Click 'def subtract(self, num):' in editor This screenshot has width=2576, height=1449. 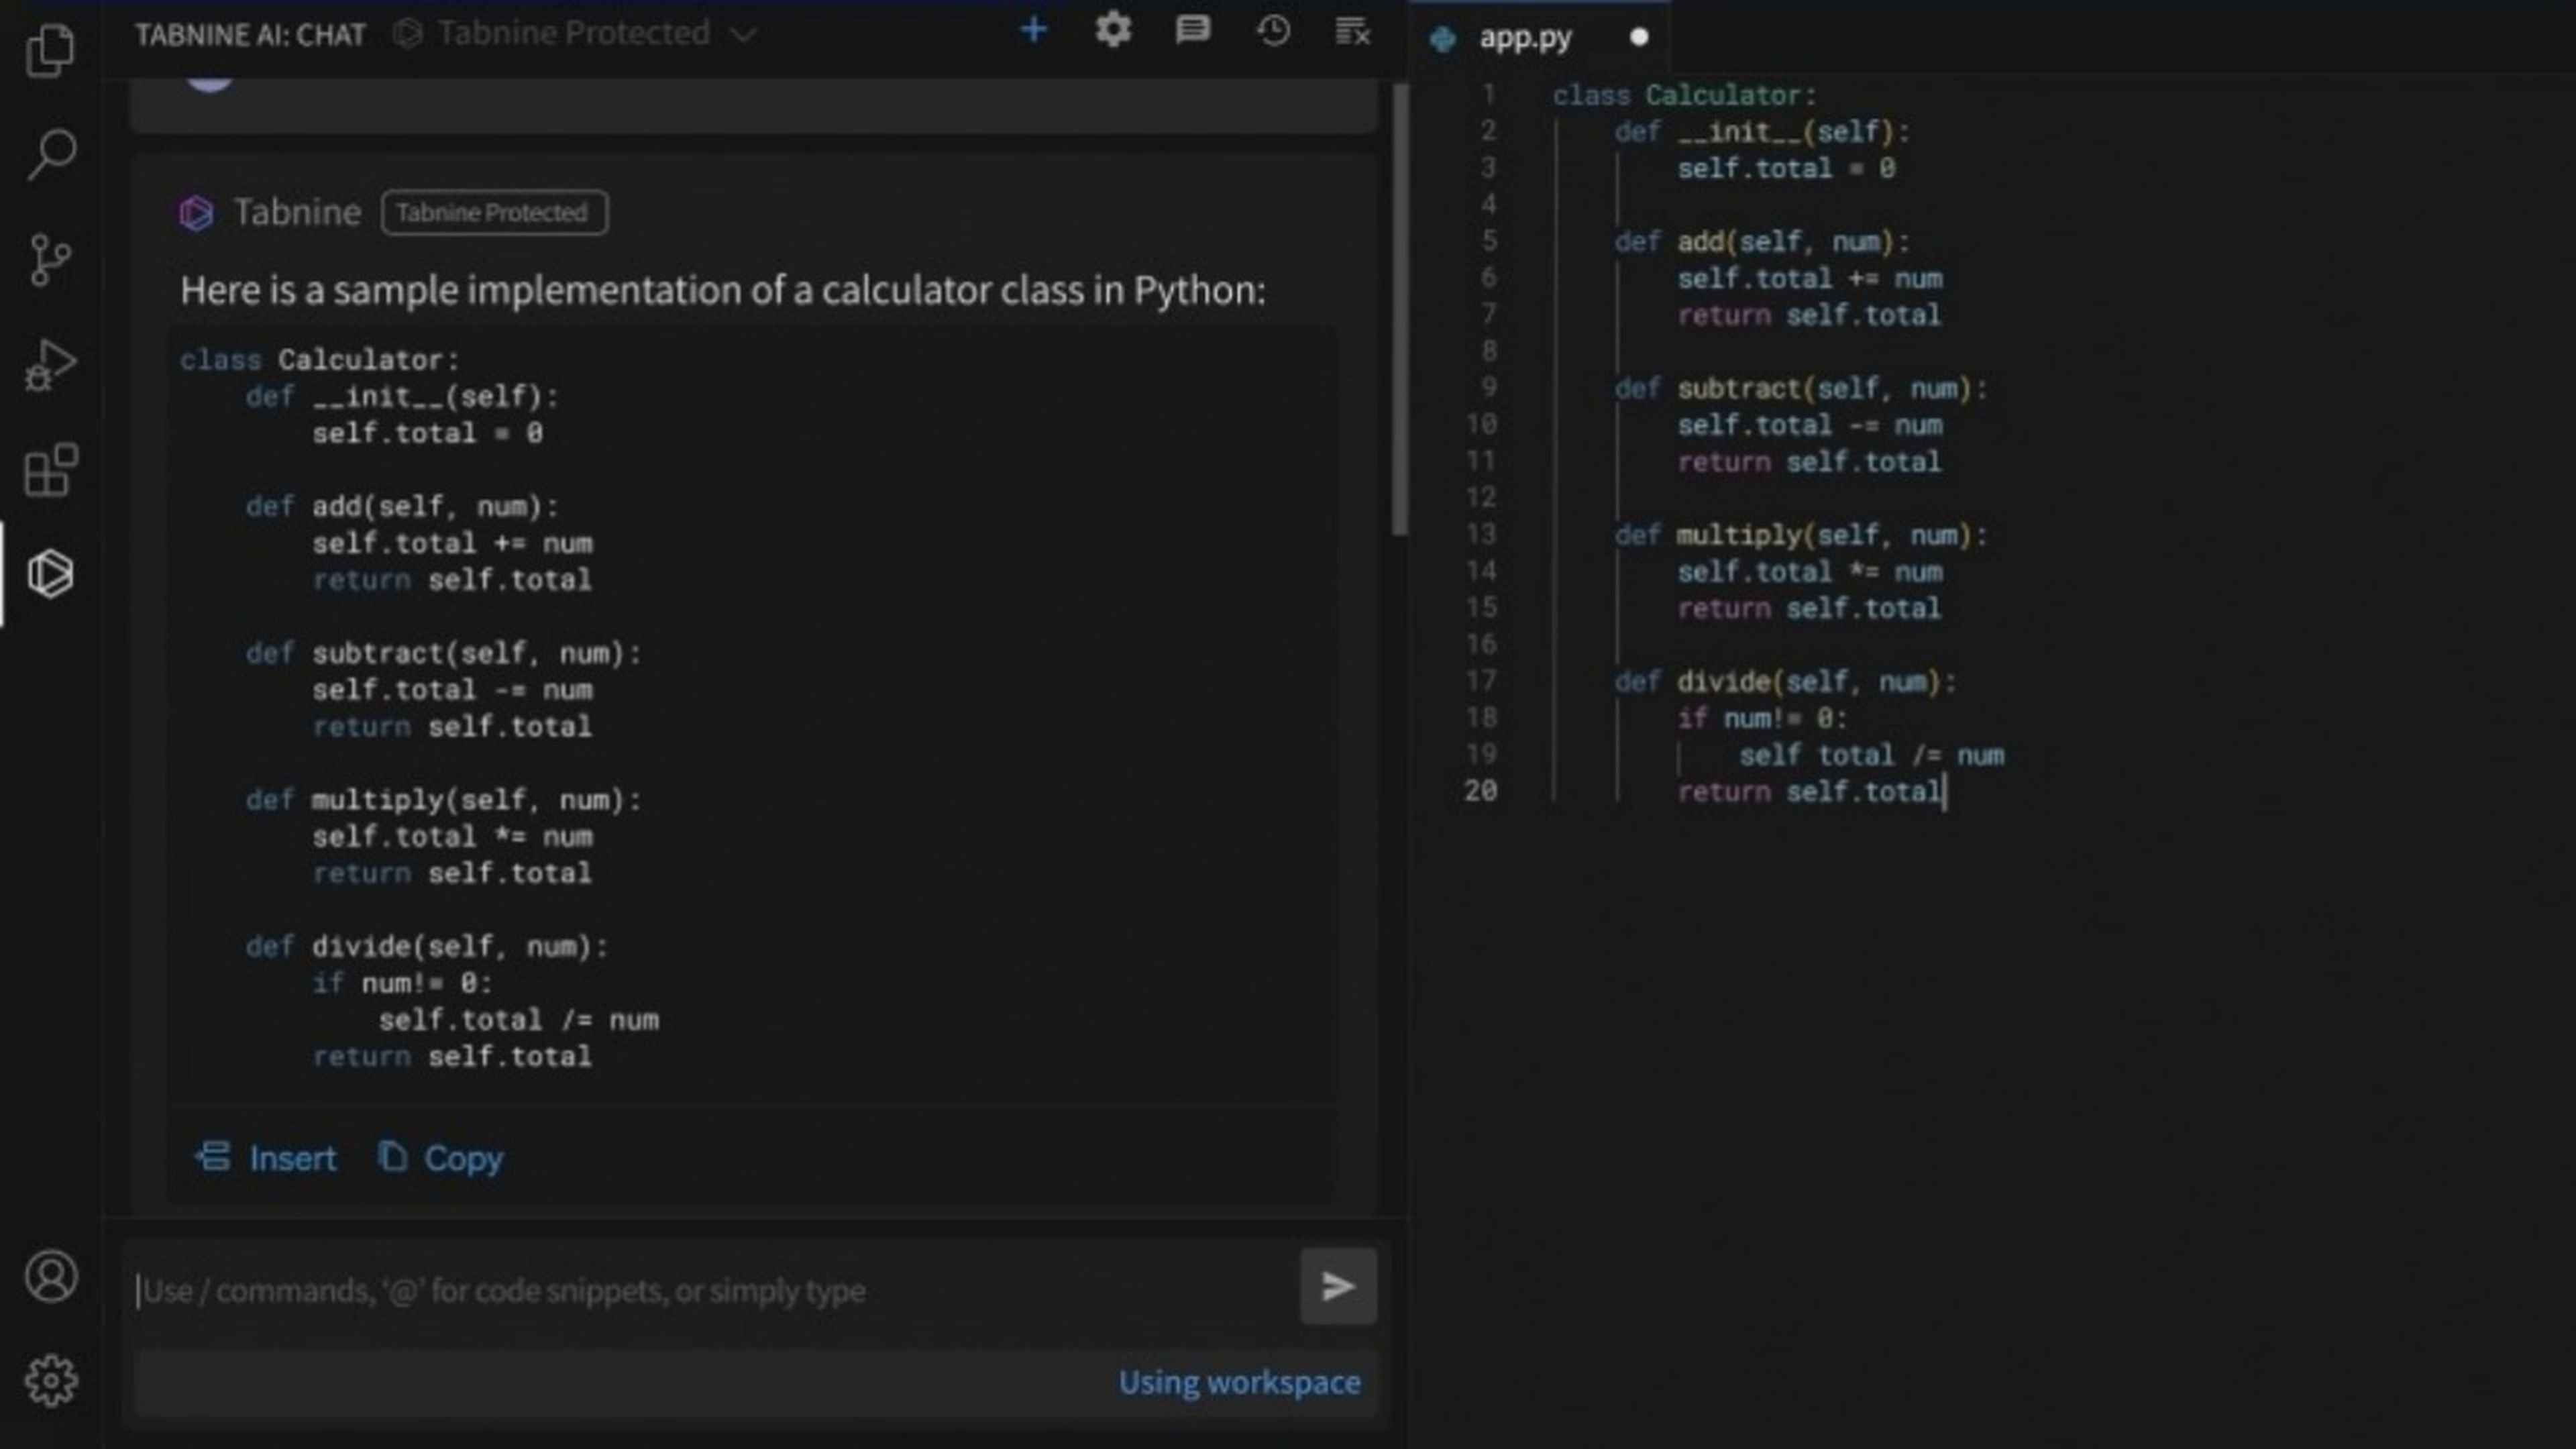(1801, 388)
